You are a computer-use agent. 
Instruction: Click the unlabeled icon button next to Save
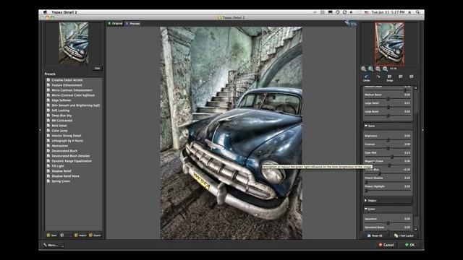tap(66, 235)
